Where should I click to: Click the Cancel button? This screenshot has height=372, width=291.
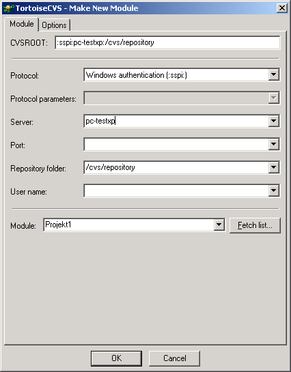[x=174, y=358]
